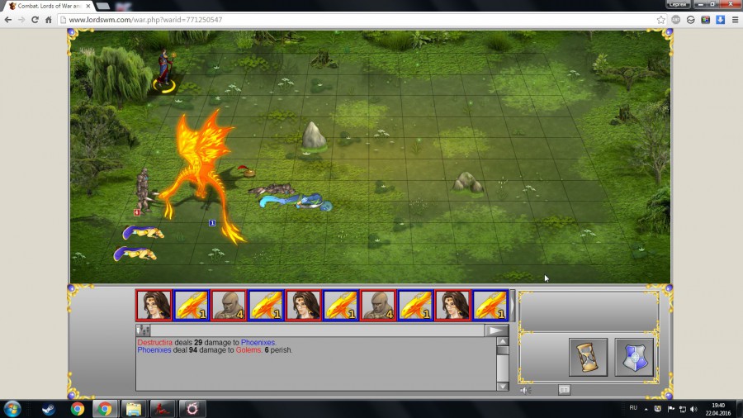Open the battle chat bubble icon

click(x=564, y=390)
